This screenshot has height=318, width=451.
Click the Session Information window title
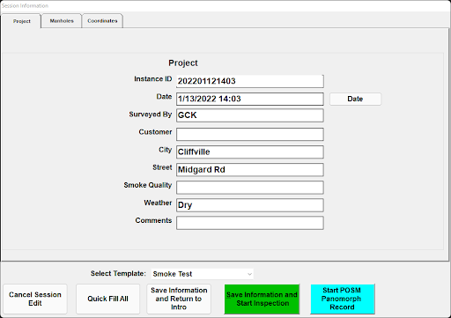pyautogui.click(x=25, y=5)
